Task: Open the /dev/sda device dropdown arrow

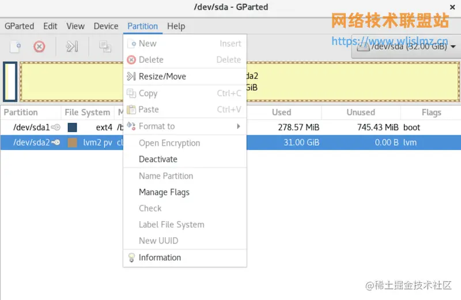Action: pos(453,47)
